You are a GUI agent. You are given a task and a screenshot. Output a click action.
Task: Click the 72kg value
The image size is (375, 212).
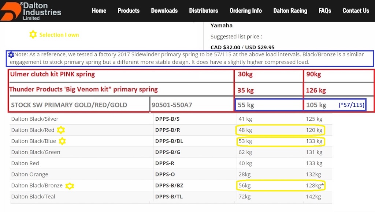click(244, 197)
